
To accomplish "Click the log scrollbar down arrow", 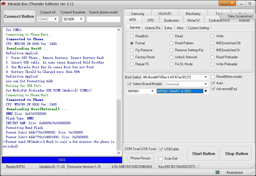I will click(119, 153).
